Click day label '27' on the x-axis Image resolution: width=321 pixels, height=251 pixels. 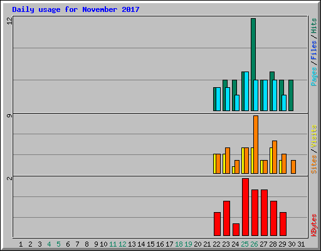[263, 244]
